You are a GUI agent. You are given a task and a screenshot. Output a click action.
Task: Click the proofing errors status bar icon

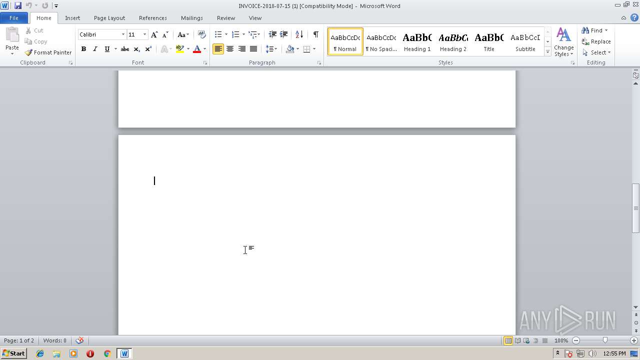79,340
